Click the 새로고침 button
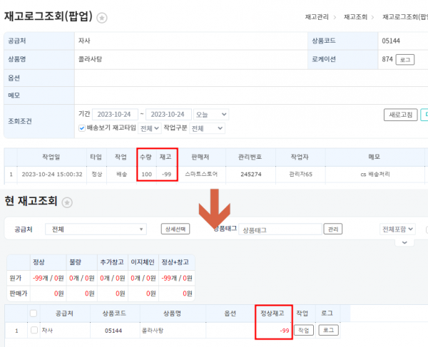 [398, 115]
